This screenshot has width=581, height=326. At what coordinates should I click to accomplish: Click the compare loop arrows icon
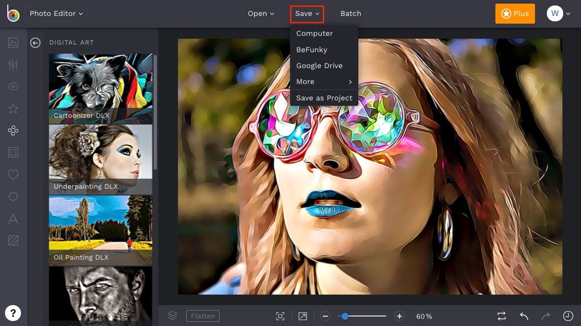tap(502, 316)
